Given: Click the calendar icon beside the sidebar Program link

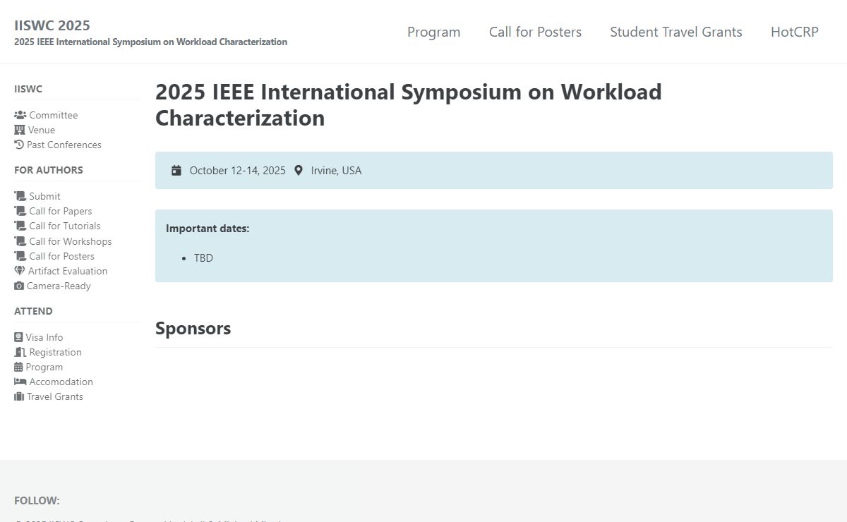Looking at the screenshot, I should click(18, 367).
